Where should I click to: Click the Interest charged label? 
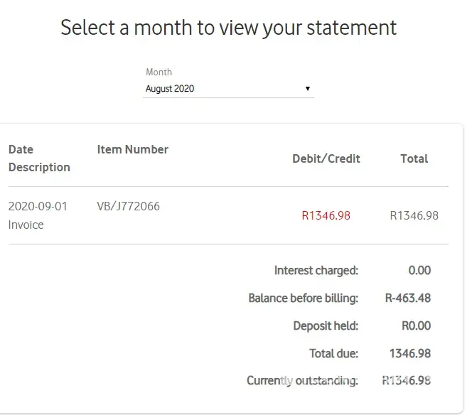coord(316,270)
